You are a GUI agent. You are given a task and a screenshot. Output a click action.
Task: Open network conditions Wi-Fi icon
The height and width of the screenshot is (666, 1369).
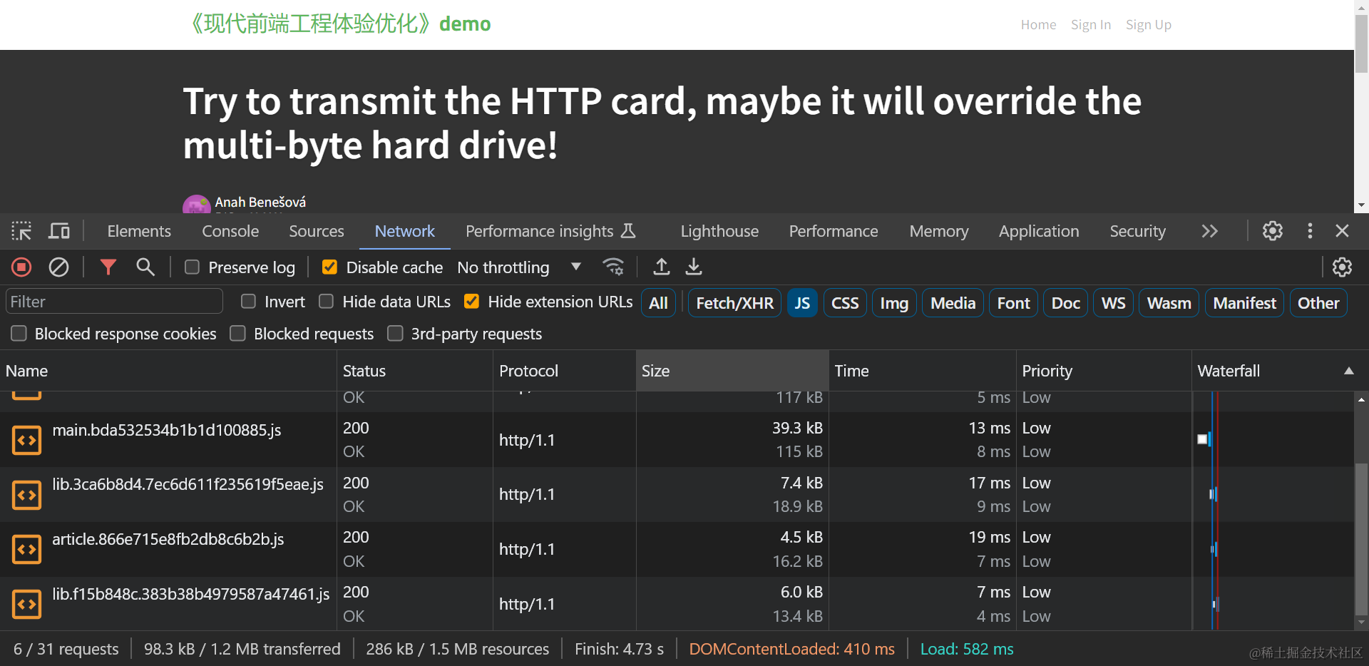coord(613,267)
